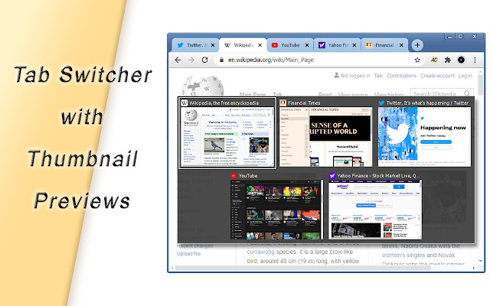Screen dimensions: 490x306
Task: Select the Yahoo Finance thumbnail preview
Action: pyautogui.click(x=375, y=206)
